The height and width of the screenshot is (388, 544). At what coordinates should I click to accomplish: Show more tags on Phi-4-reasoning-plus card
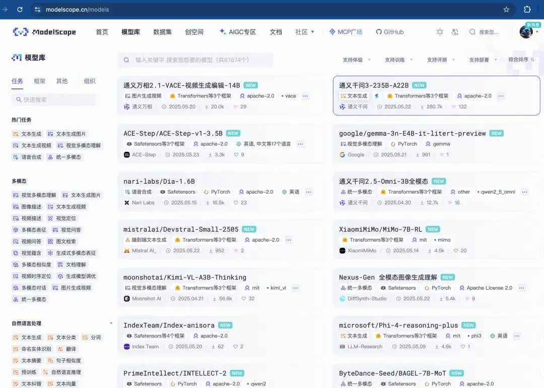517,336
